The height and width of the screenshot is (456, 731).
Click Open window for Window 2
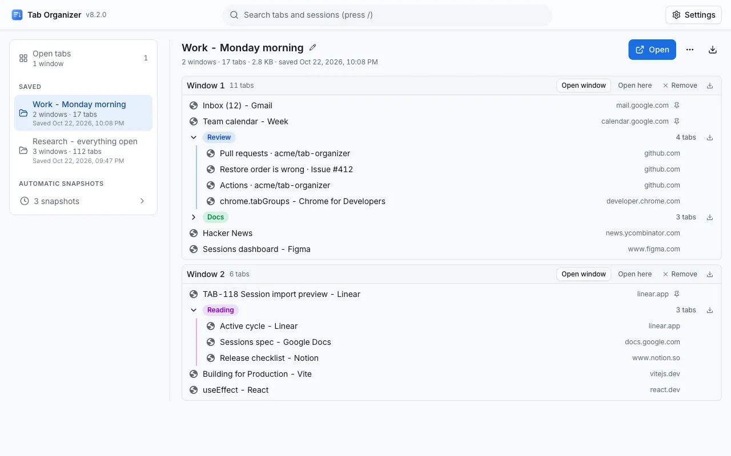click(584, 274)
